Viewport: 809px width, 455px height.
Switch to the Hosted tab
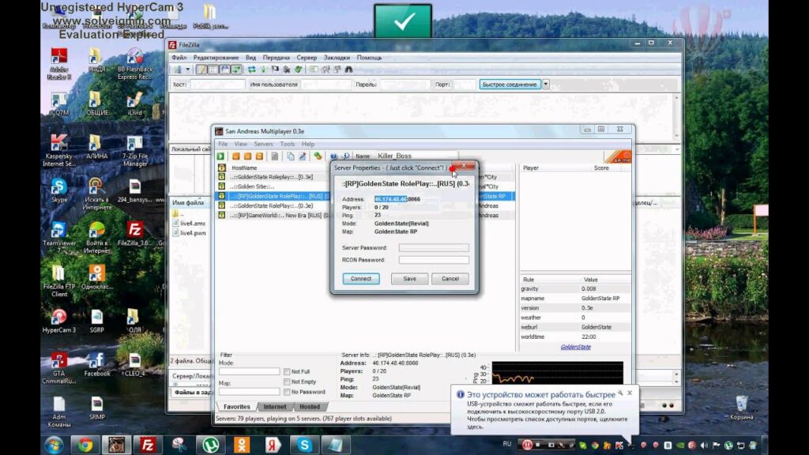click(x=310, y=407)
